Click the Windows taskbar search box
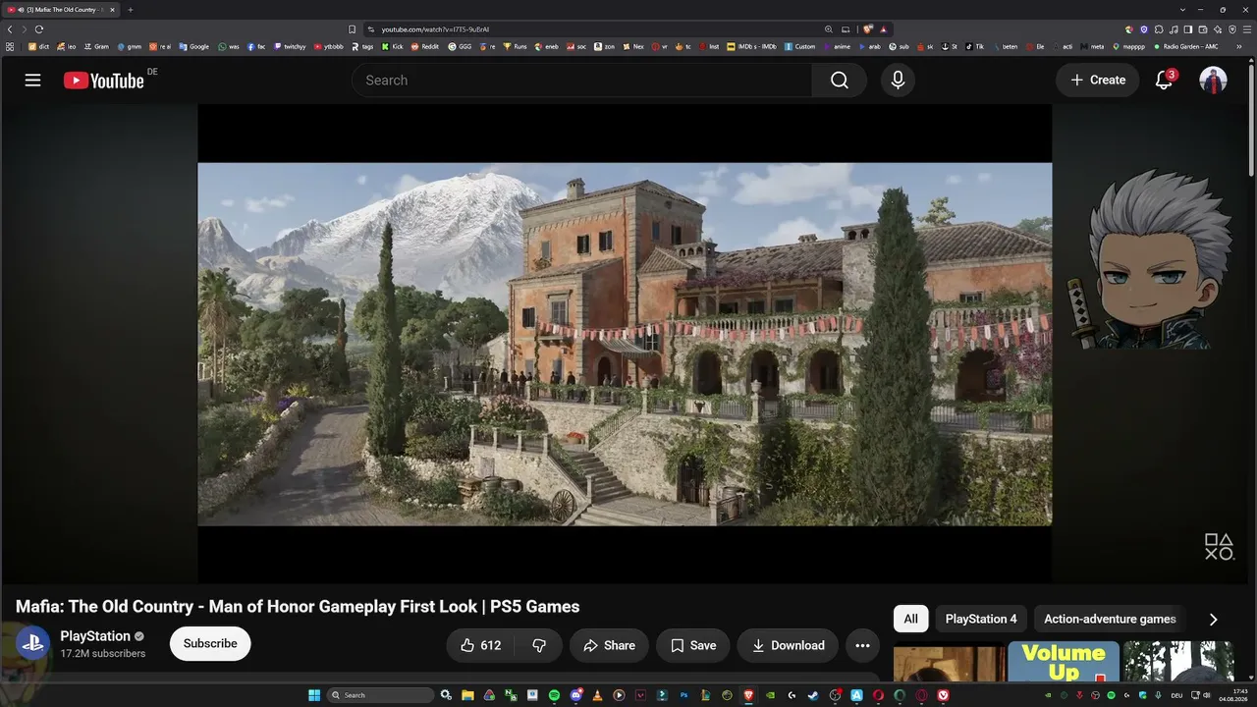The image size is (1257, 707). [x=381, y=695]
